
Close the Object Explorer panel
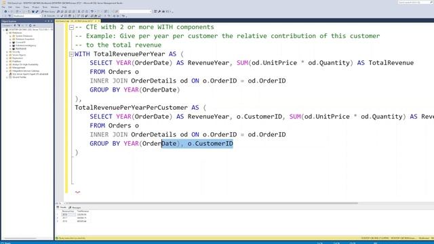coord(52,21)
